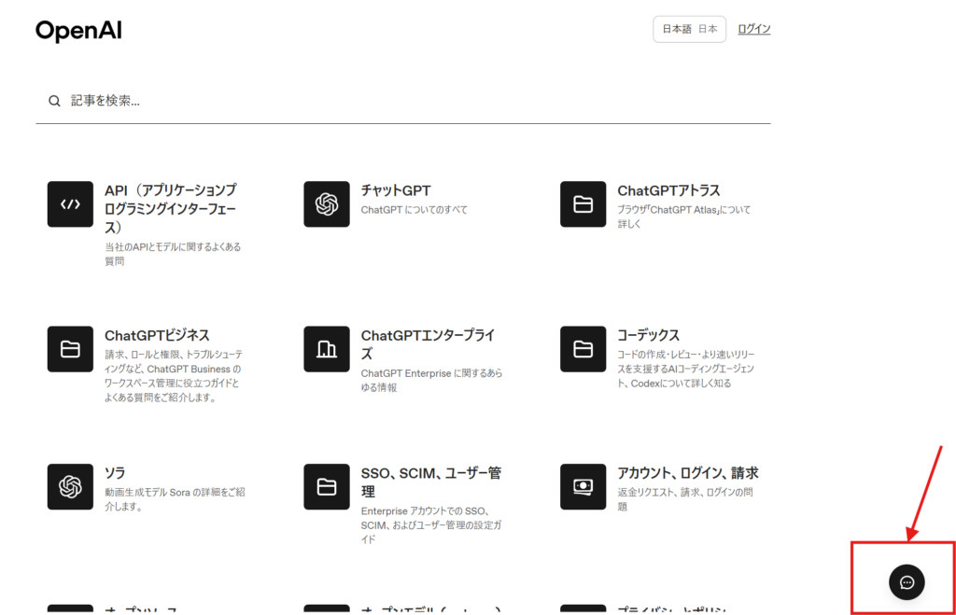This screenshot has height=615, width=956.
Task: Click the OpenAI logo
Action: (78, 31)
